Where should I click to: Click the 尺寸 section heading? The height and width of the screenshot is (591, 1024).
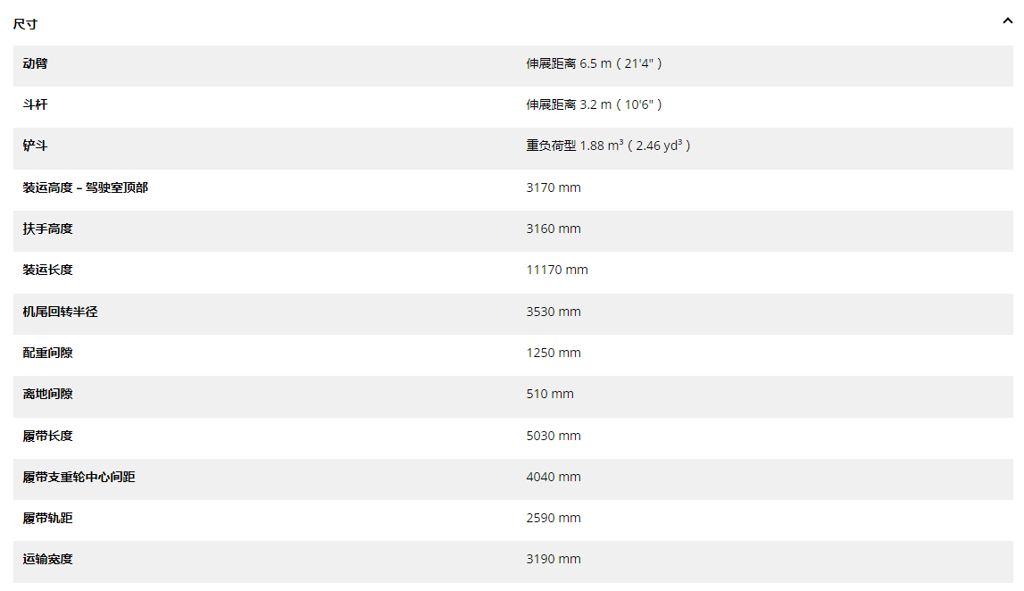[25, 24]
